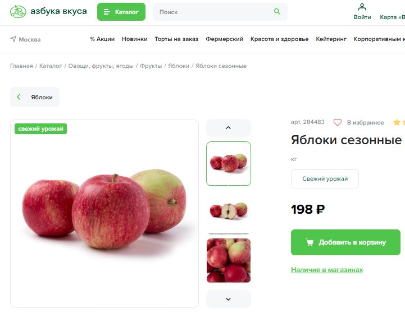Click the Наличие в магазинах link

(x=327, y=270)
